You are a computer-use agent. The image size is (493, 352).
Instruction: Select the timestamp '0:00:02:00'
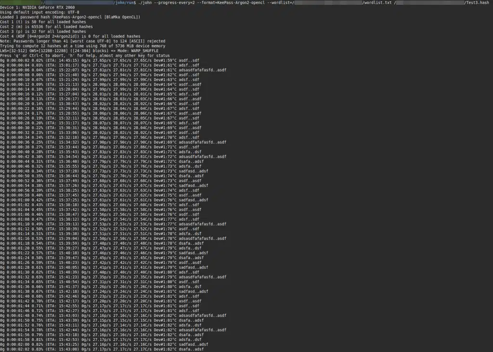[18, 344]
